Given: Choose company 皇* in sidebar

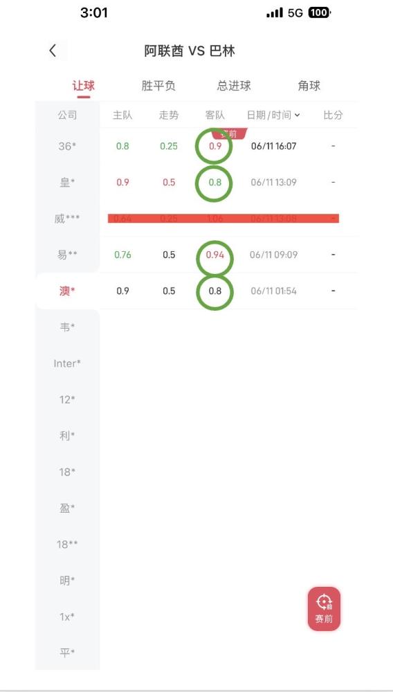Looking at the screenshot, I should [x=67, y=182].
